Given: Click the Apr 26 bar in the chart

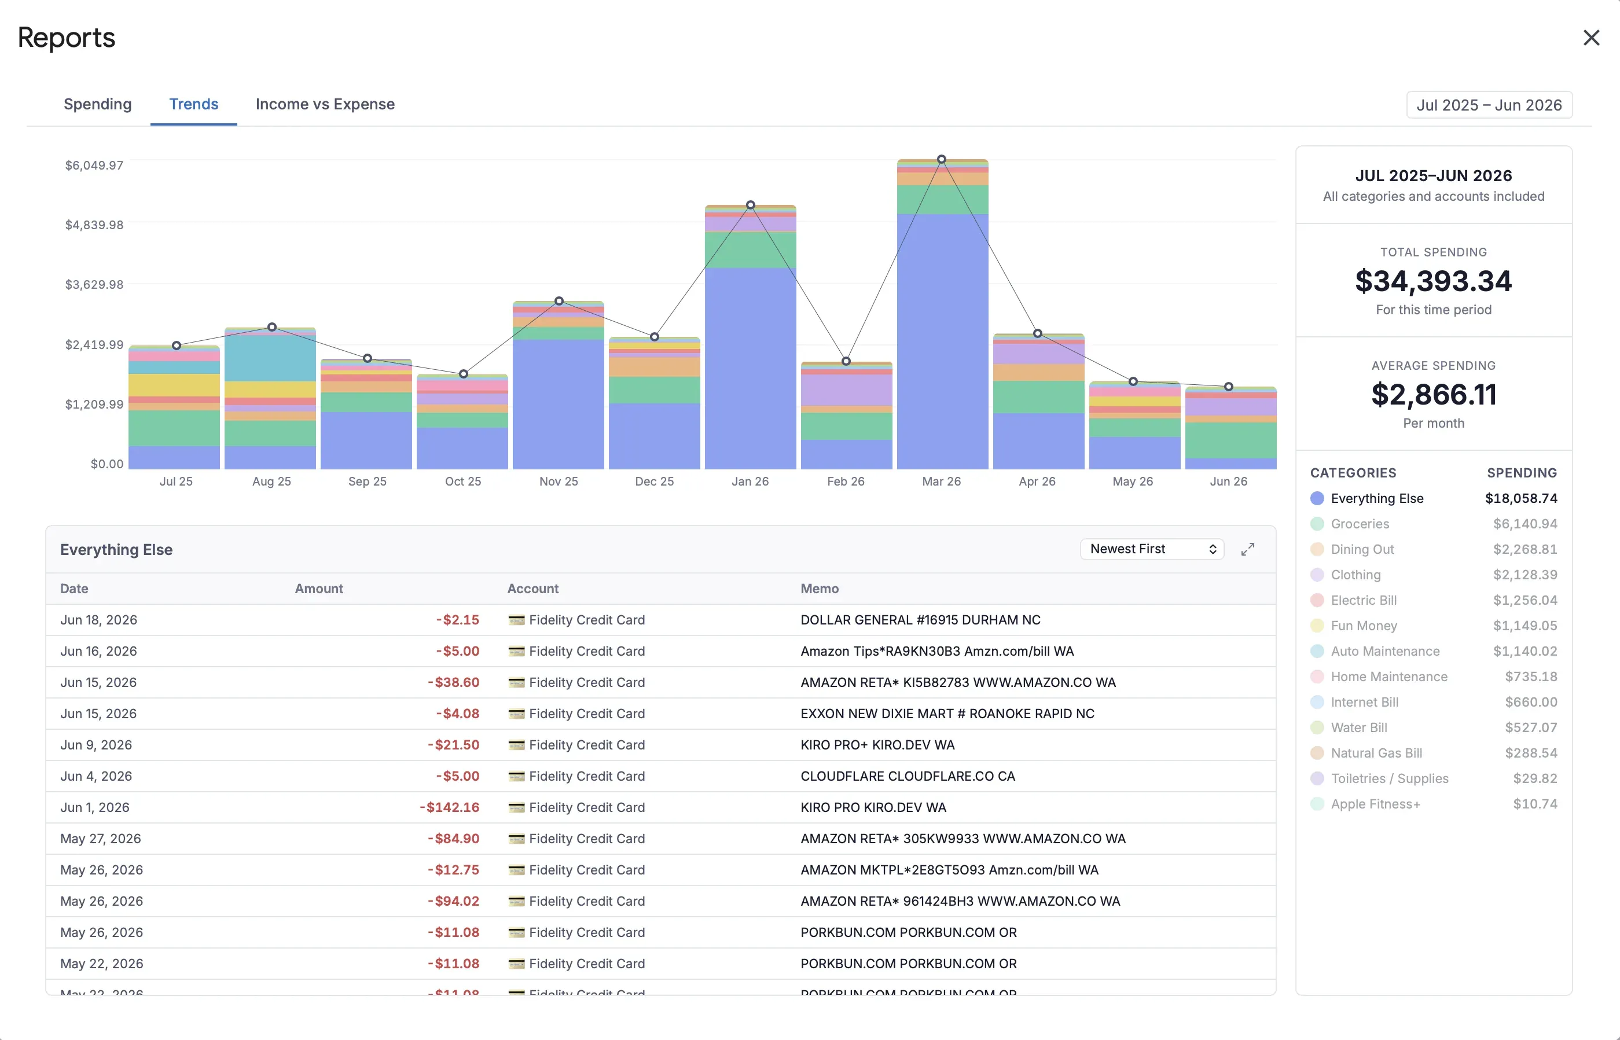Looking at the screenshot, I should tap(1038, 401).
